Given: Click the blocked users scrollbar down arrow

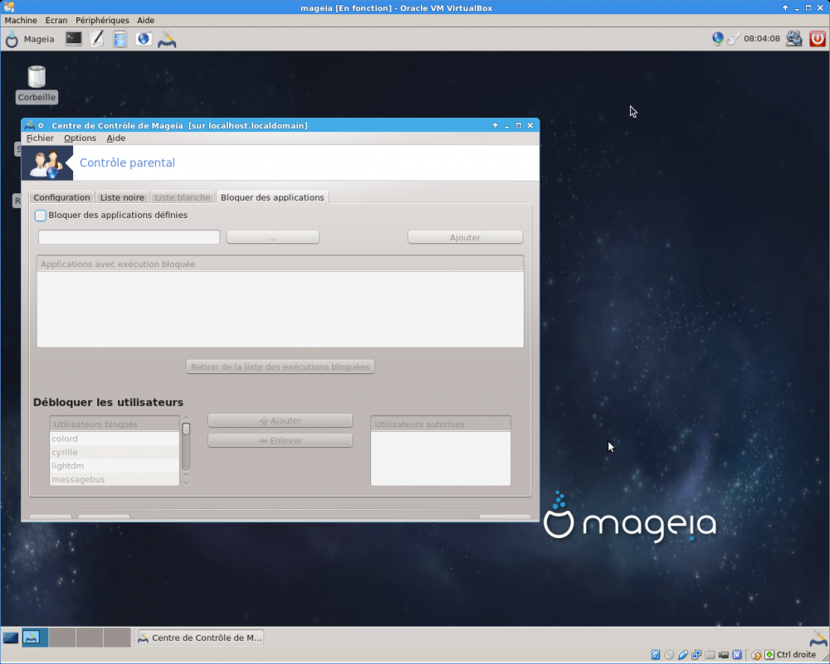Looking at the screenshot, I should 186,482.
